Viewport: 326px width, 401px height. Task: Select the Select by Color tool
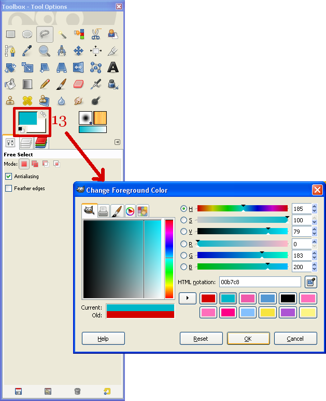[x=79, y=34]
